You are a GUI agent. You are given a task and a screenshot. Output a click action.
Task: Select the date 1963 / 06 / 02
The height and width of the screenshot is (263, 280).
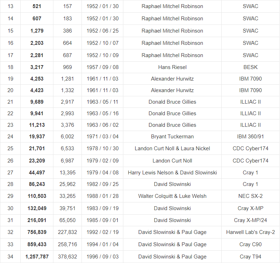[103, 125]
